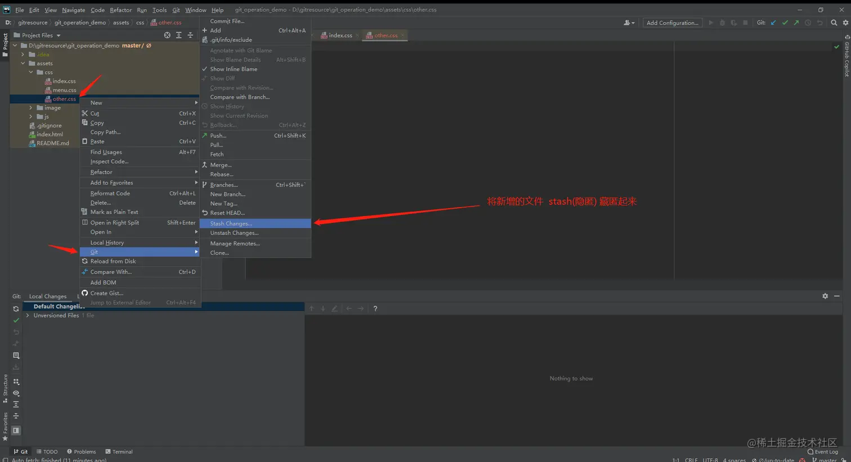Screen dimensions: 851x462
Task: Open Search Everywhere with the magnifier icon
Action: (x=834, y=23)
